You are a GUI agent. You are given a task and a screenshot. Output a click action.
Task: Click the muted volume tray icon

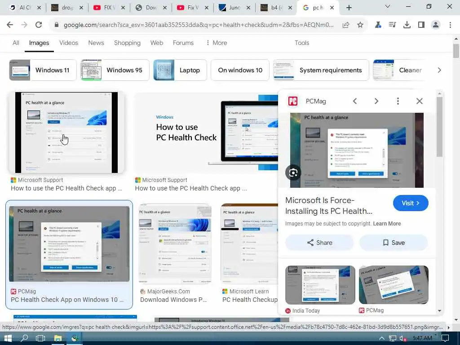[x=403, y=338]
